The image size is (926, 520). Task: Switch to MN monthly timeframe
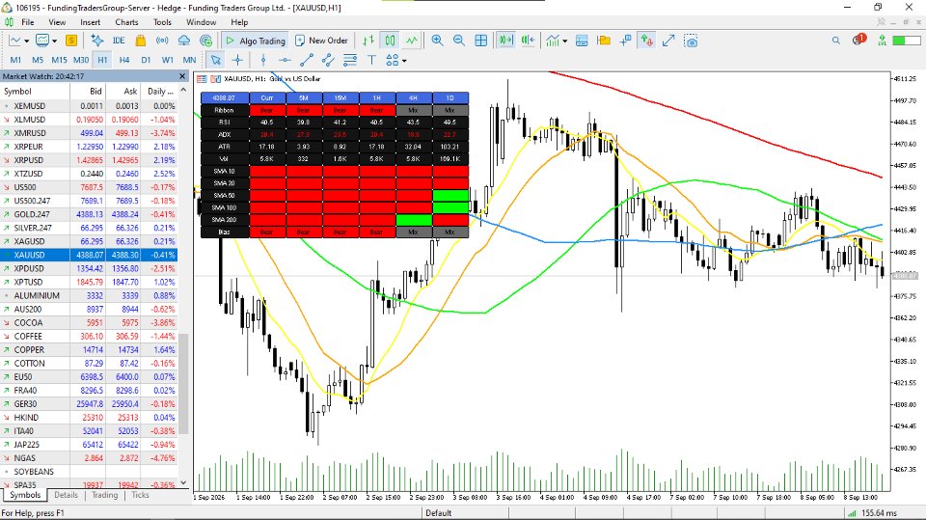point(189,60)
